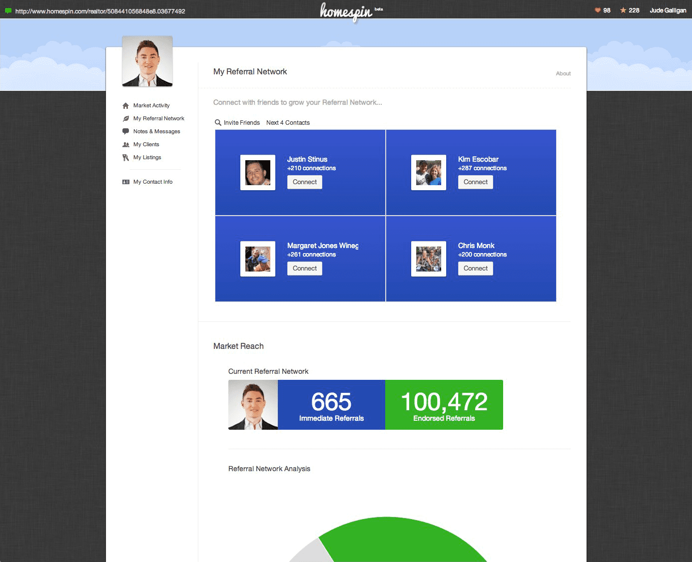Click the leaf icon beside My Referral Network
This screenshot has width=692, height=562.
(x=126, y=119)
